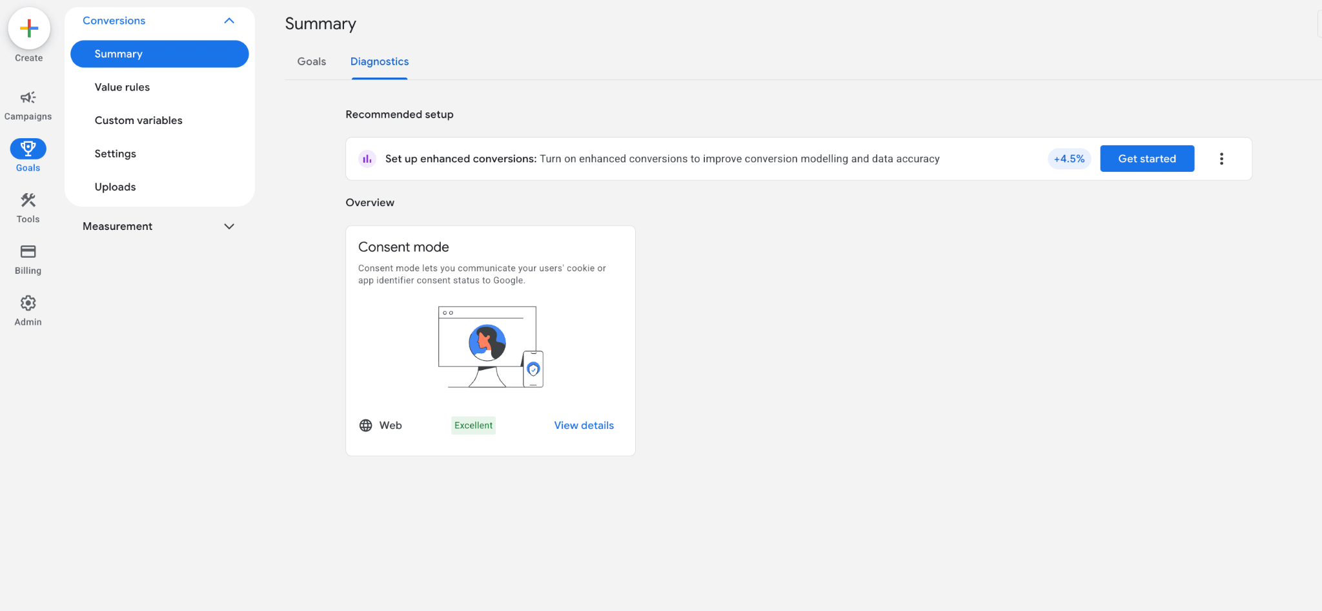Open Custom variables

pos(138,120)
